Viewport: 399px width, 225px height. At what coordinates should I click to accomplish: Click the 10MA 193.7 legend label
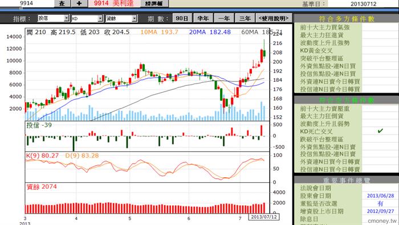click(x=159, y=32)
